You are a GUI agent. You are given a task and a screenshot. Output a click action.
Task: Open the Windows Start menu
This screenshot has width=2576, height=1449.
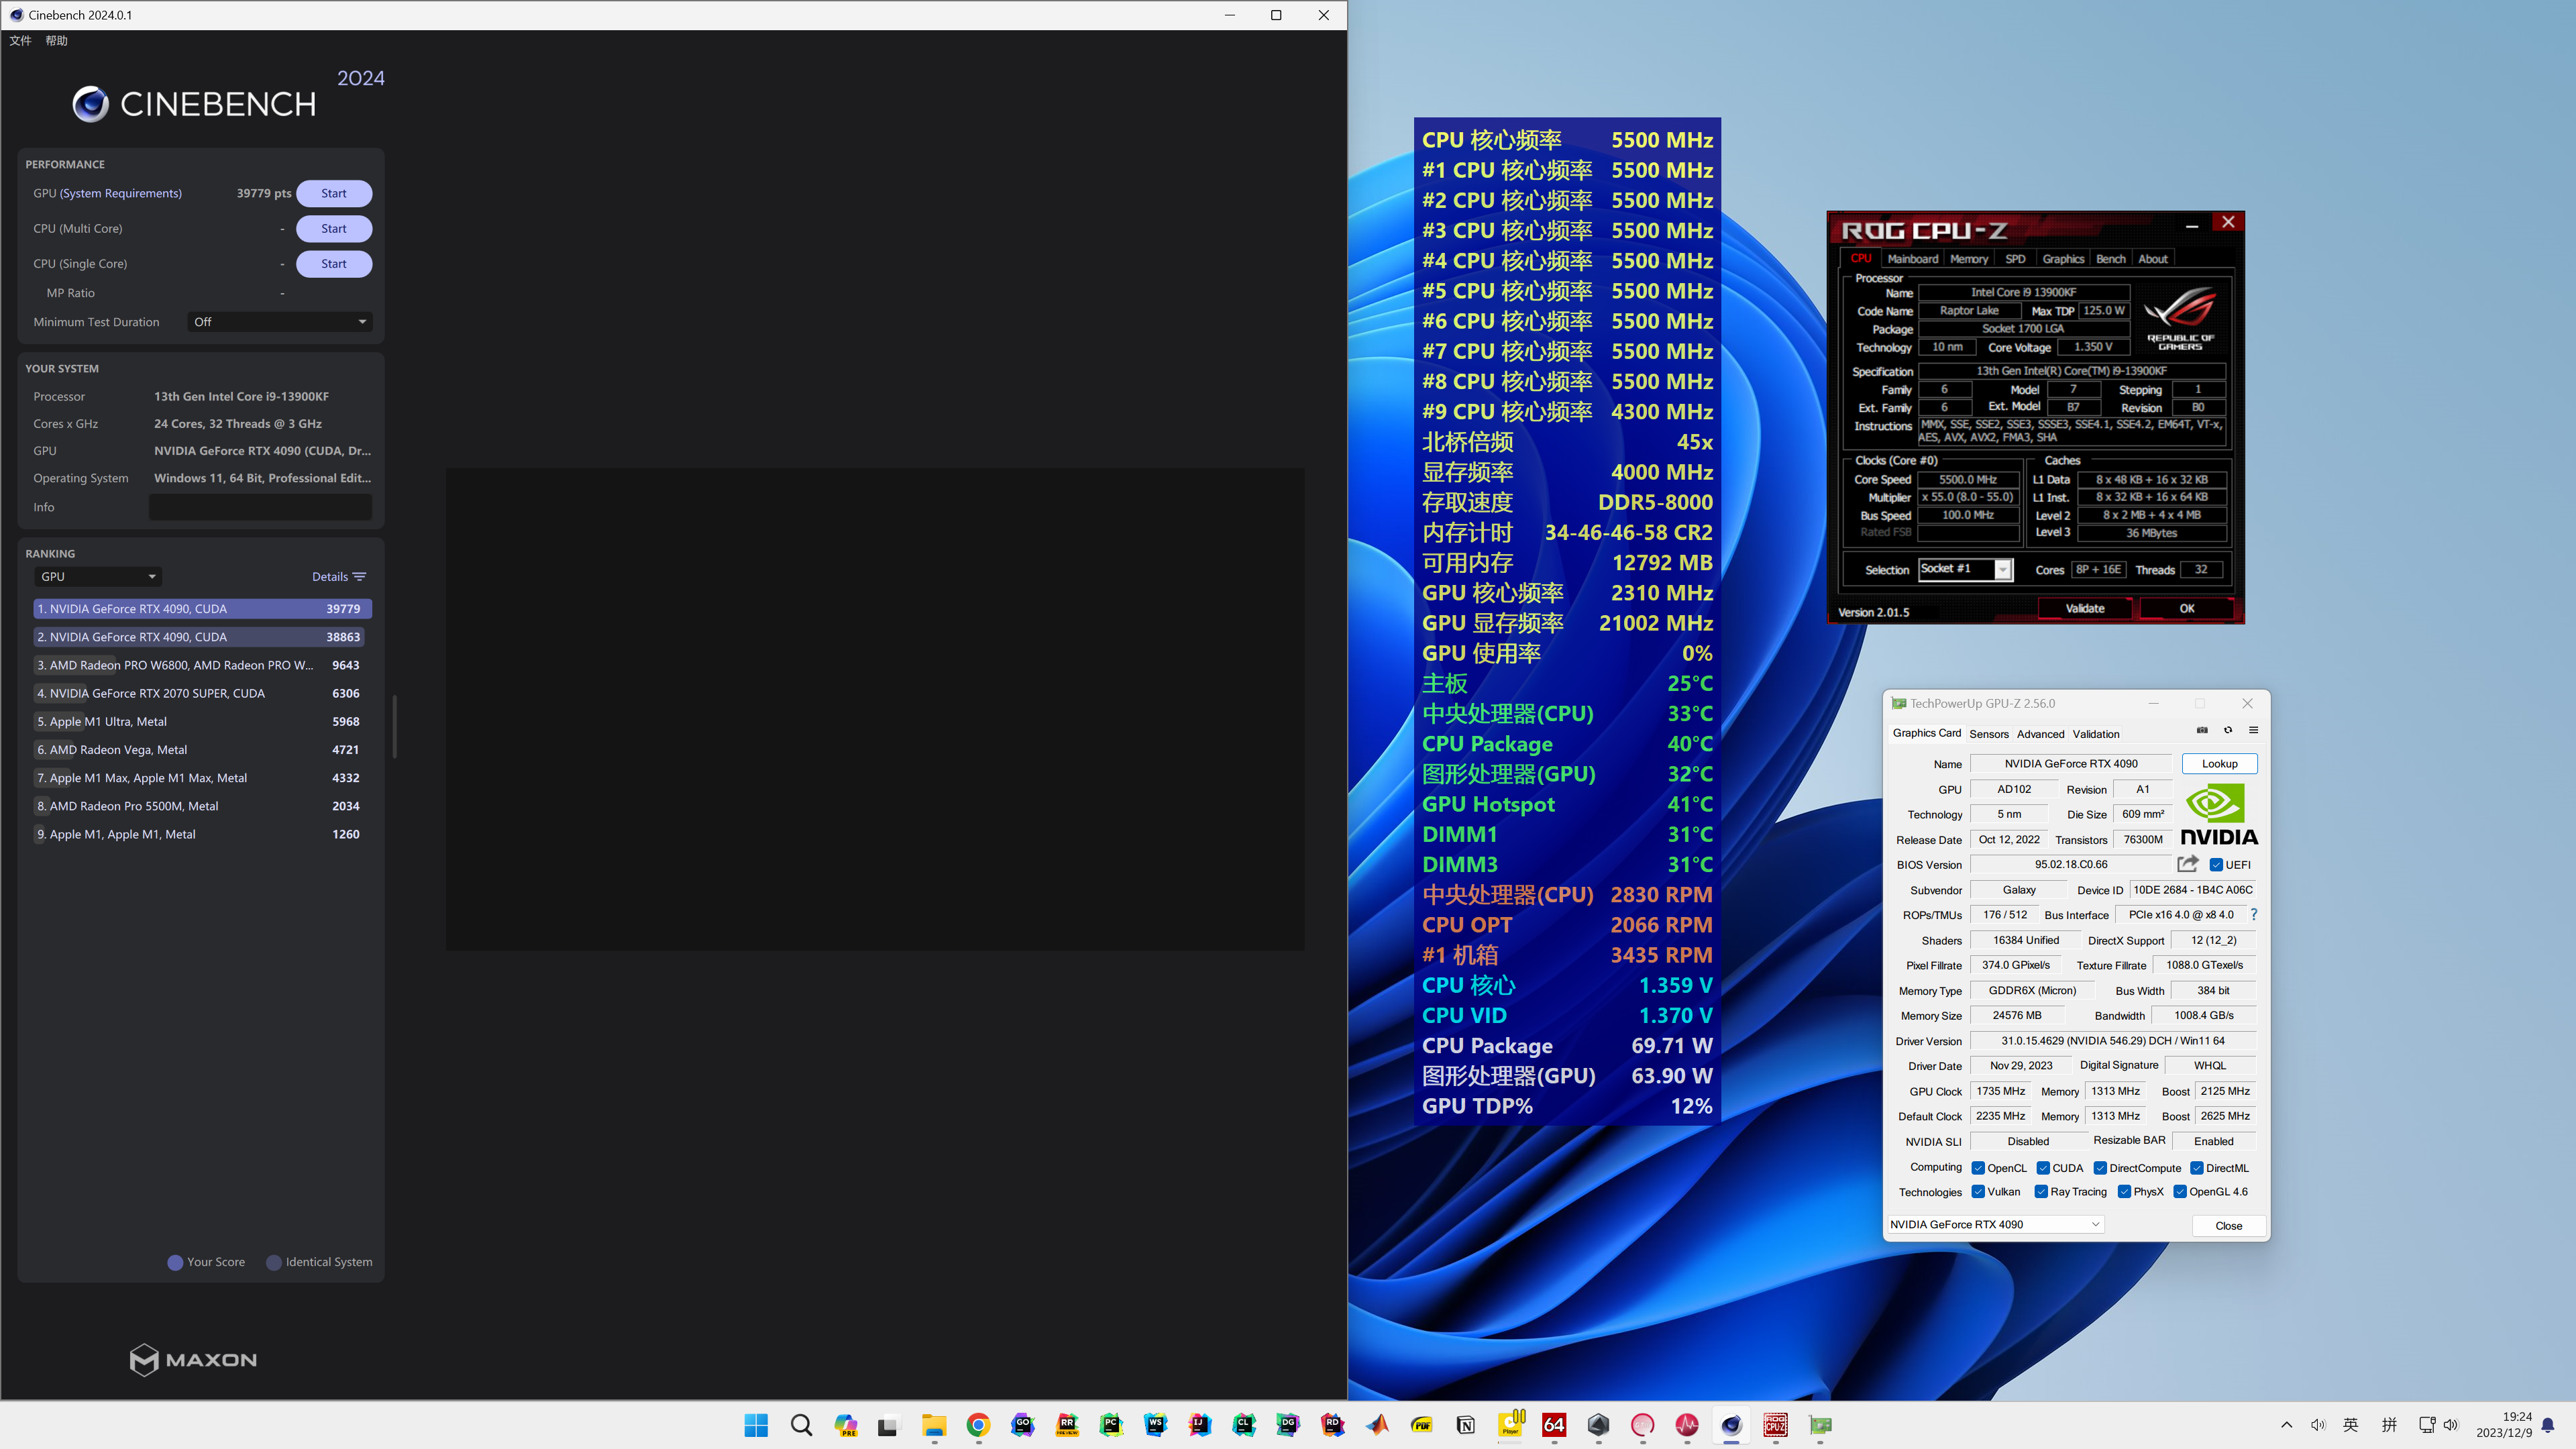pyautogui.click(x=756, y=1425)
